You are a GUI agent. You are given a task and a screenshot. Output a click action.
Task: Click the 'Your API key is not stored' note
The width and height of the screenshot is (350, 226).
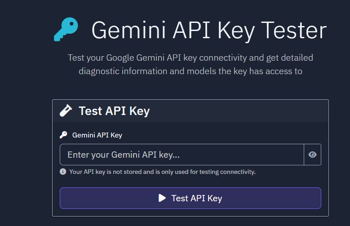tap(162, 172)
